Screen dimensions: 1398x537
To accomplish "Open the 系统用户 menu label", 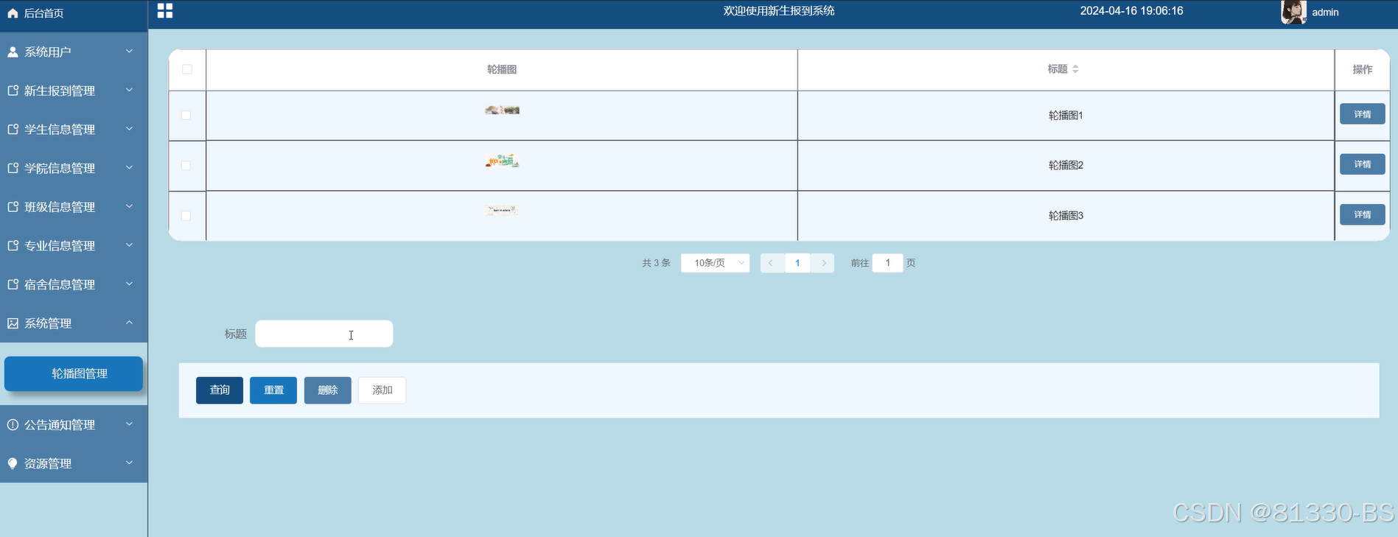I will [x=48, y=52].
